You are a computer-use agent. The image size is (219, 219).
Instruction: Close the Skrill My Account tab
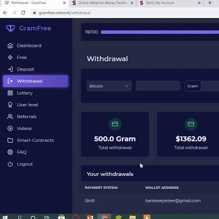click(x=199, y=3)
